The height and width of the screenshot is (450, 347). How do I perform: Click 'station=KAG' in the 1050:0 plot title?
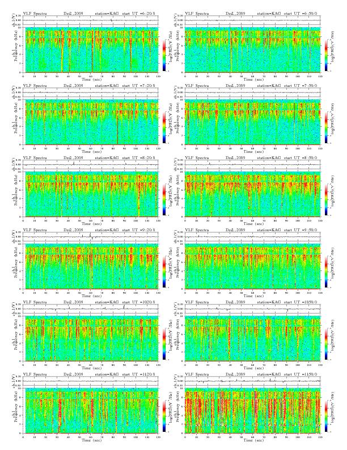click(269, 302)
